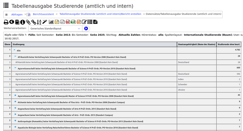The width and height of the screenshot is (243, 131).
Task: Collapse the Alle root row
Action: pyautogui.click(x=14, y=50)
